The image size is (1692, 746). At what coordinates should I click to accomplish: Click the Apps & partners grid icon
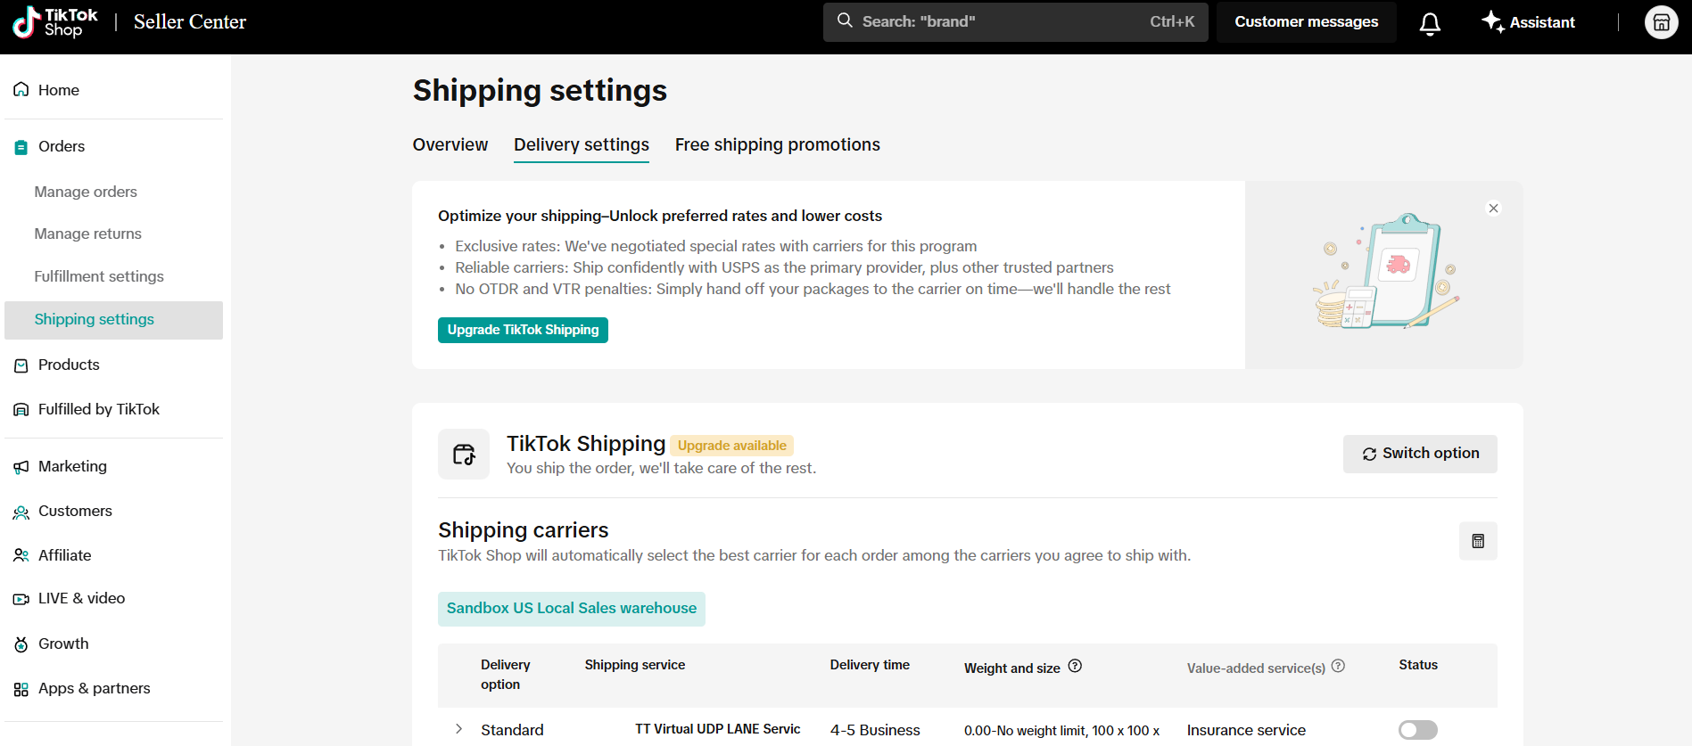click(21, 689)
